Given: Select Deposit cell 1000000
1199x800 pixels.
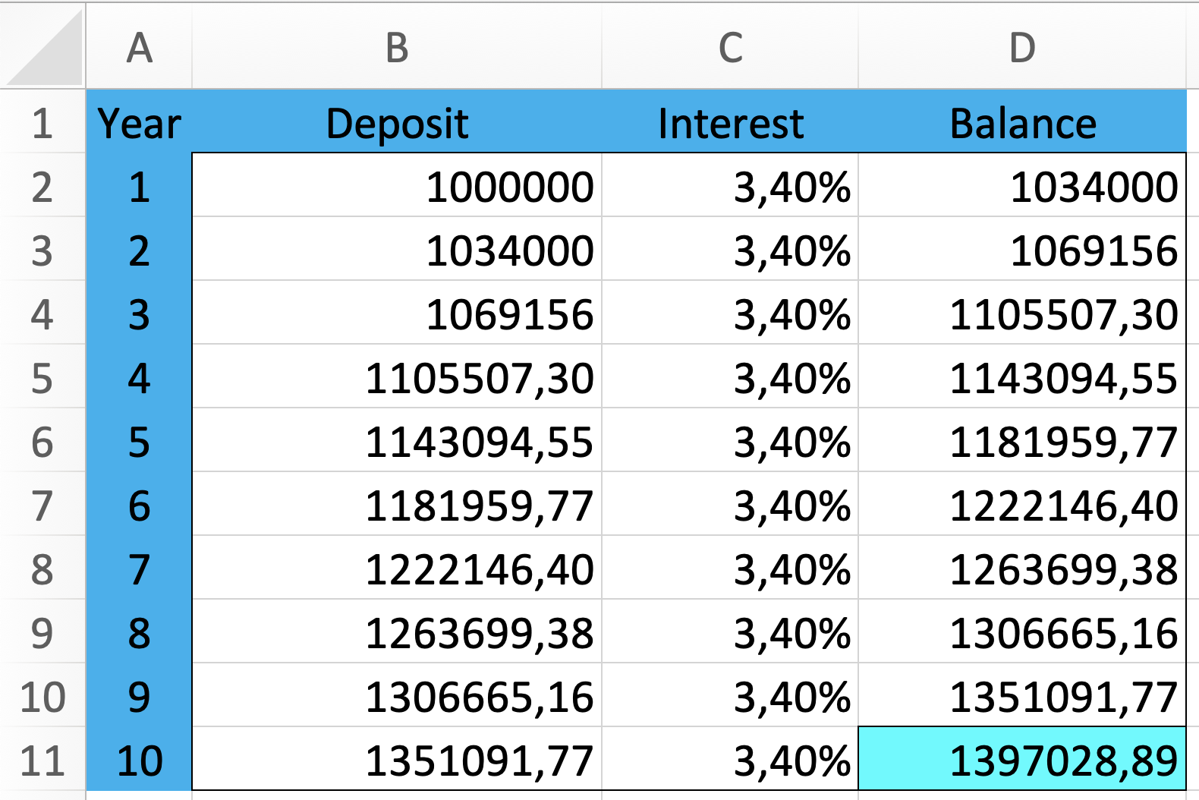Looking at the screenshot, I should click(x=397, y=185).
